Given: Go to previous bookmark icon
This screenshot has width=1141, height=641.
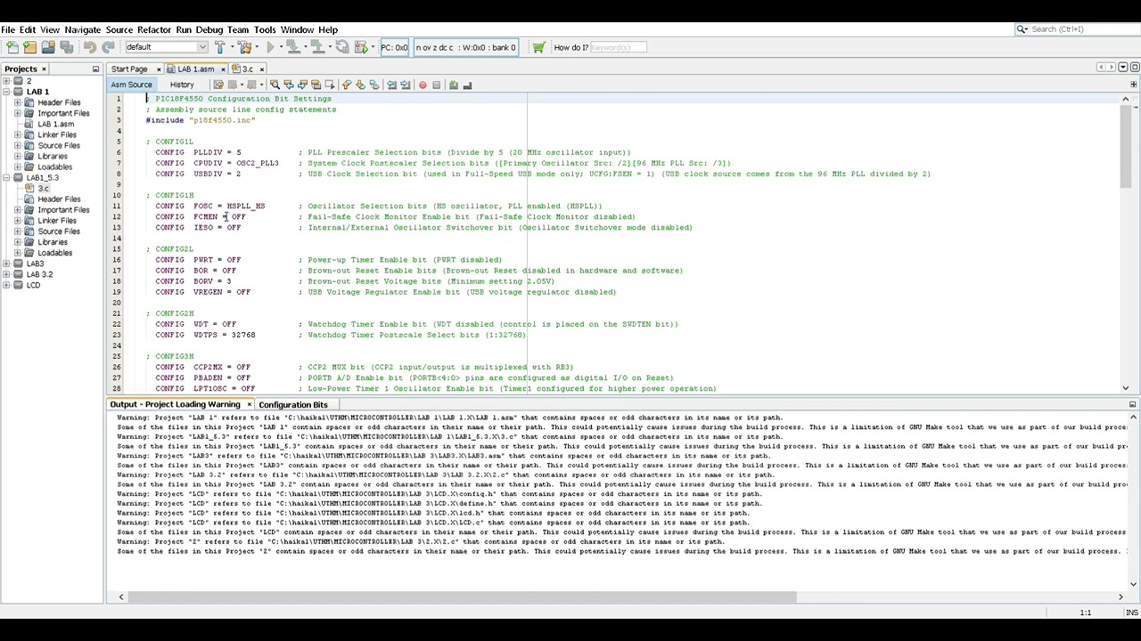Looking at the screenshot, I should [x=347, y=85].
